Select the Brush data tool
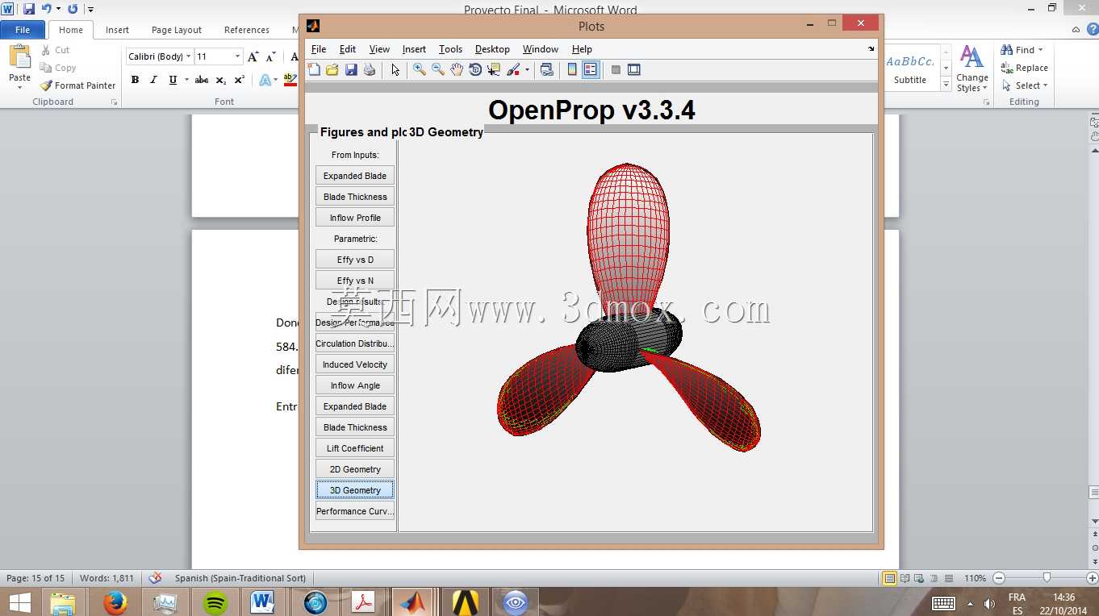This screenshot has height=616, width=1099. pos(513,70)
